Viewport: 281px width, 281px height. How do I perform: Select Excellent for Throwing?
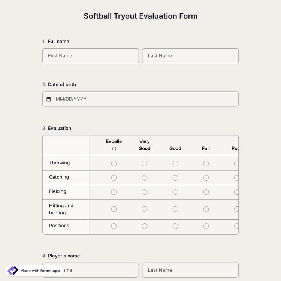114,163
